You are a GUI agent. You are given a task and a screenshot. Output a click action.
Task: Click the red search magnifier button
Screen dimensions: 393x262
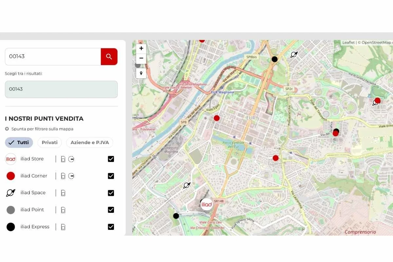(109, 57)
